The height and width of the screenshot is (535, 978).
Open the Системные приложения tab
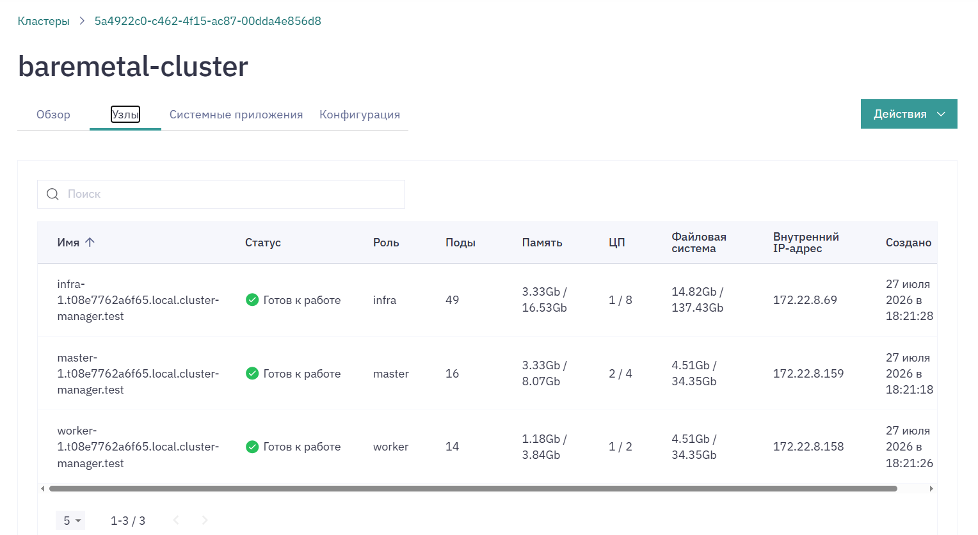236,115
